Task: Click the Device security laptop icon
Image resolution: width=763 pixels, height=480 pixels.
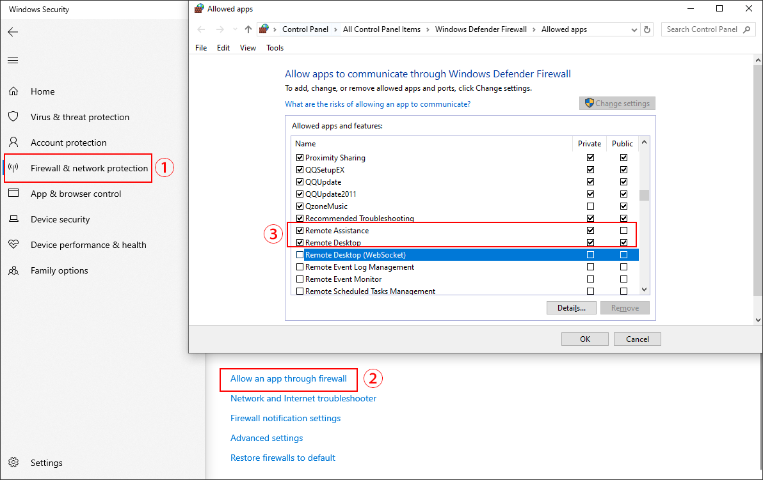Action: click(x=13, y=219)
